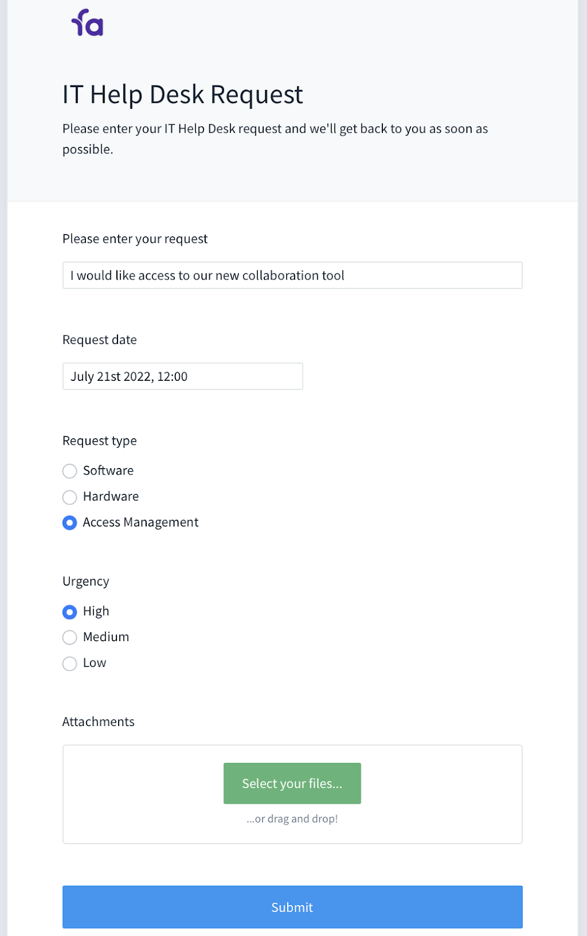Image resolution: width=587 pixels, height=936 pixels.
Task: Select the Access Management radio button
Action: point(70,523)
